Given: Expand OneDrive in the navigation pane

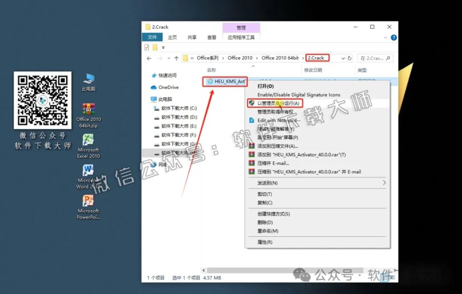Looking at the screenshot, I should coord(152,87).
